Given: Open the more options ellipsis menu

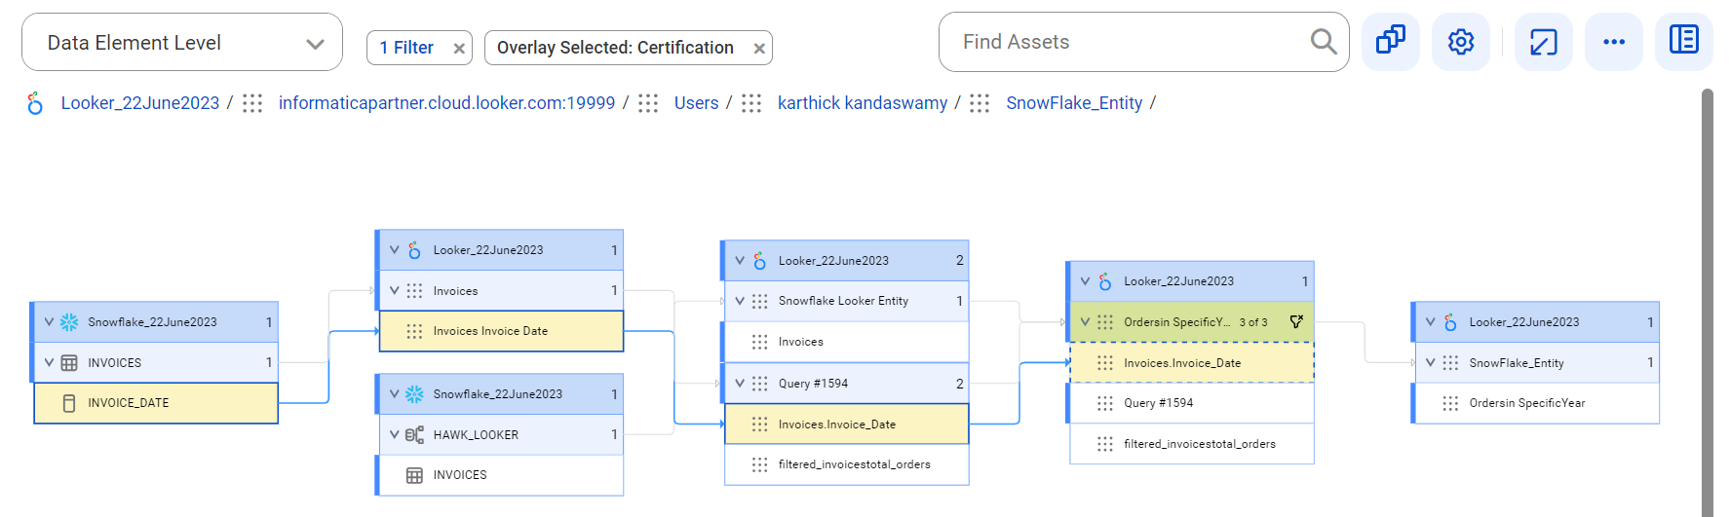Looking at the screenshot, I should click(1613, 42).
